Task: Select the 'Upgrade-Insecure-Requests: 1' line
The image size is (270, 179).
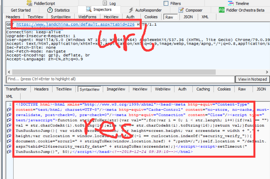Action: (41, 36)
